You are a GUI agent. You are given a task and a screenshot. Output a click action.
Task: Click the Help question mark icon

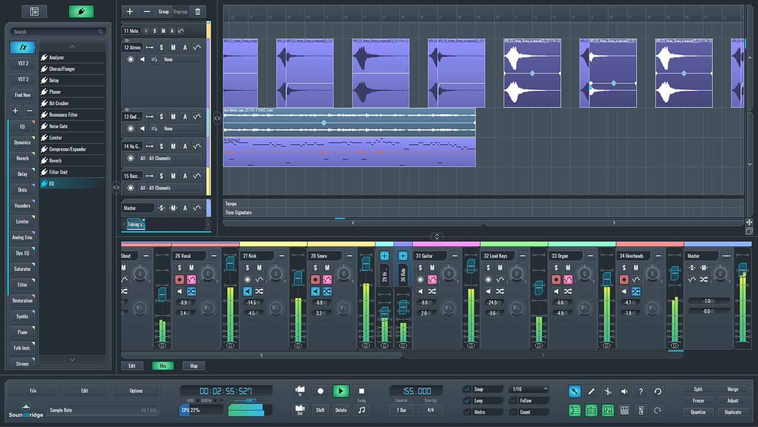pyautogui.click(x=641, y=391)
